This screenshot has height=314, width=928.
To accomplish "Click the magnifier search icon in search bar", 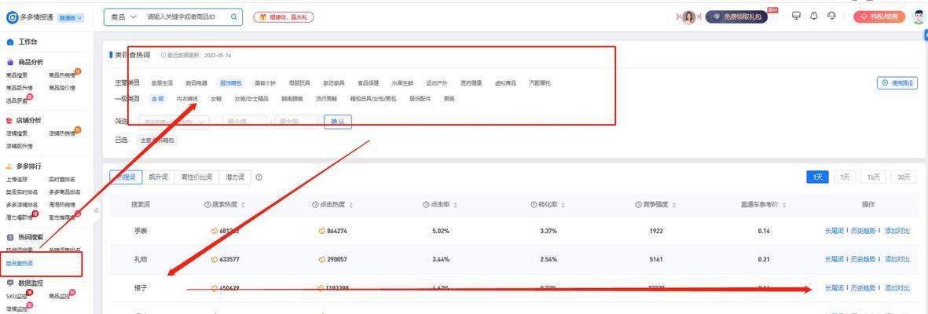I will (x=234, y=18).
